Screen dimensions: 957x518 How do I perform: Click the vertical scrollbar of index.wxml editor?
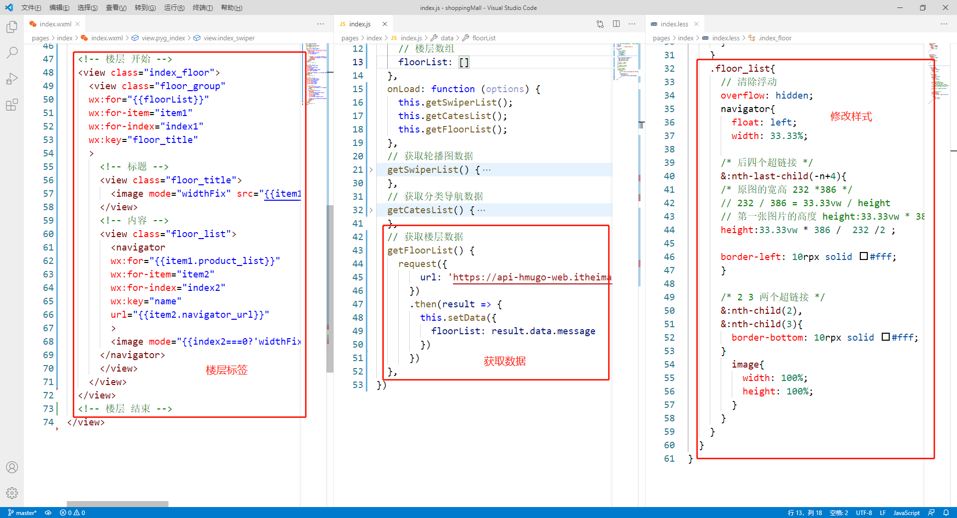(330, 289)
